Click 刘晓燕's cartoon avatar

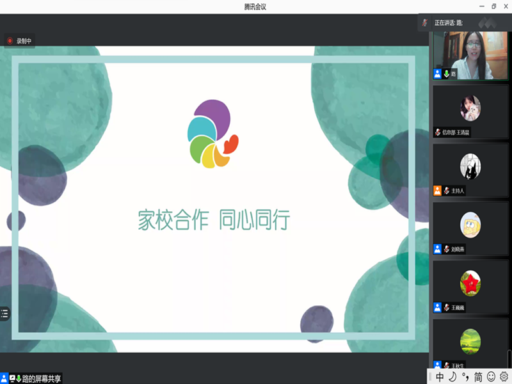tap(470, 224)
